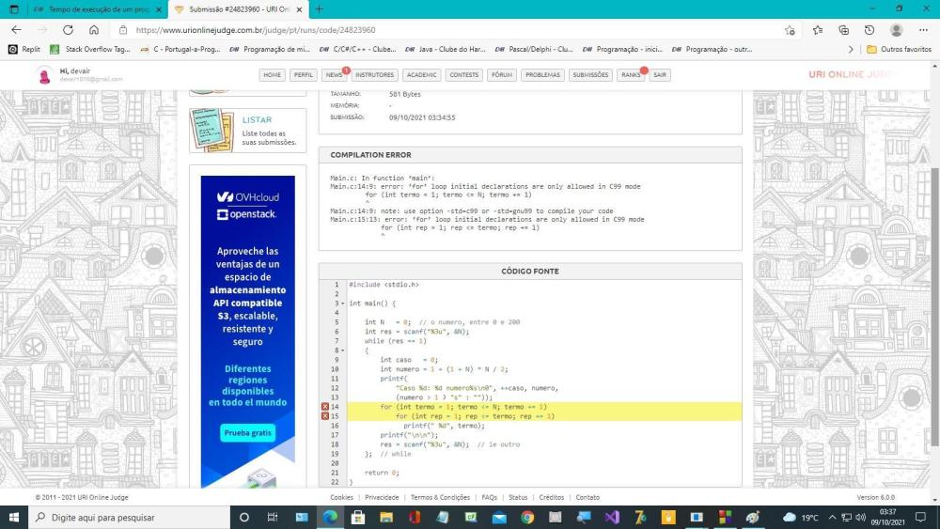Open the FAQs link in the footer

pos(489,497)
